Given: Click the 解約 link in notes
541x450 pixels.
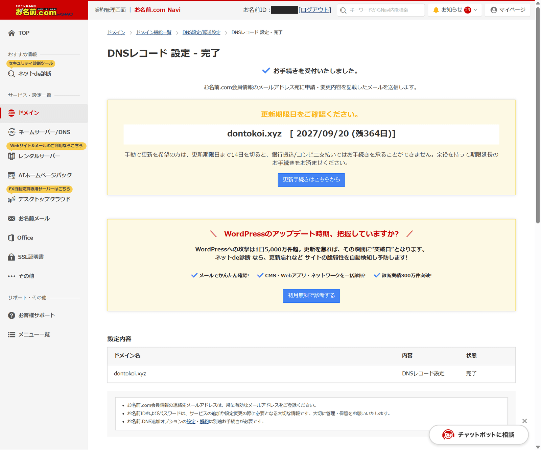Looking at the screenshot, I should (x=204, y=422).
